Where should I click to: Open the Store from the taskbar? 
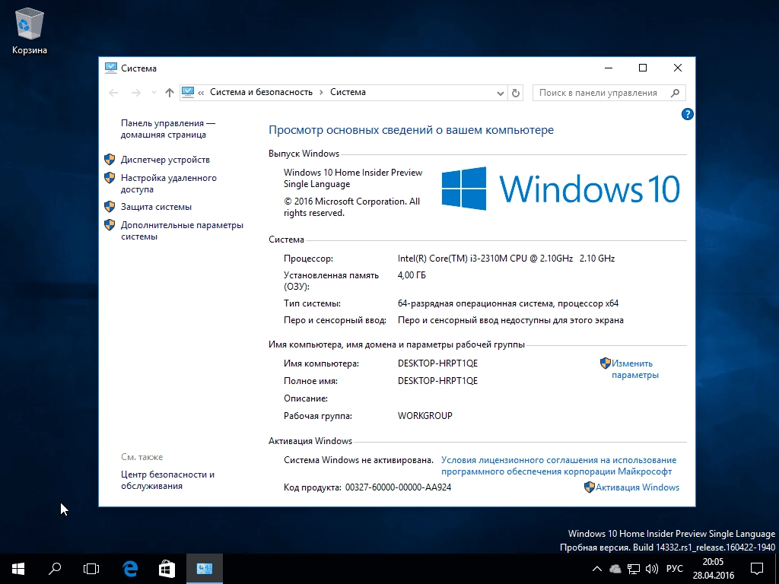point(167,569)
